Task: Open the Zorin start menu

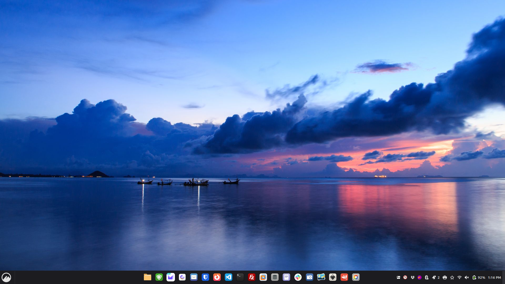Action: coord(6,277)
